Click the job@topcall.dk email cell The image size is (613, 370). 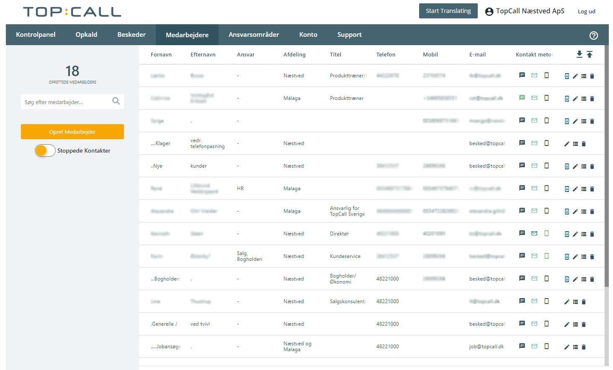tap(487, 347)
